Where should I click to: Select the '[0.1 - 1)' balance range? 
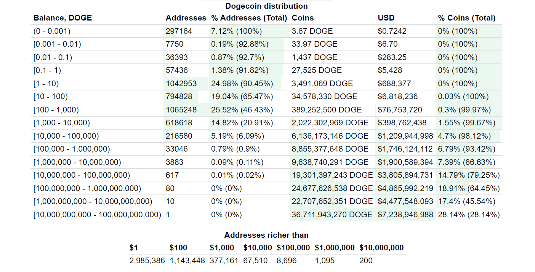[x=47, y=70]
